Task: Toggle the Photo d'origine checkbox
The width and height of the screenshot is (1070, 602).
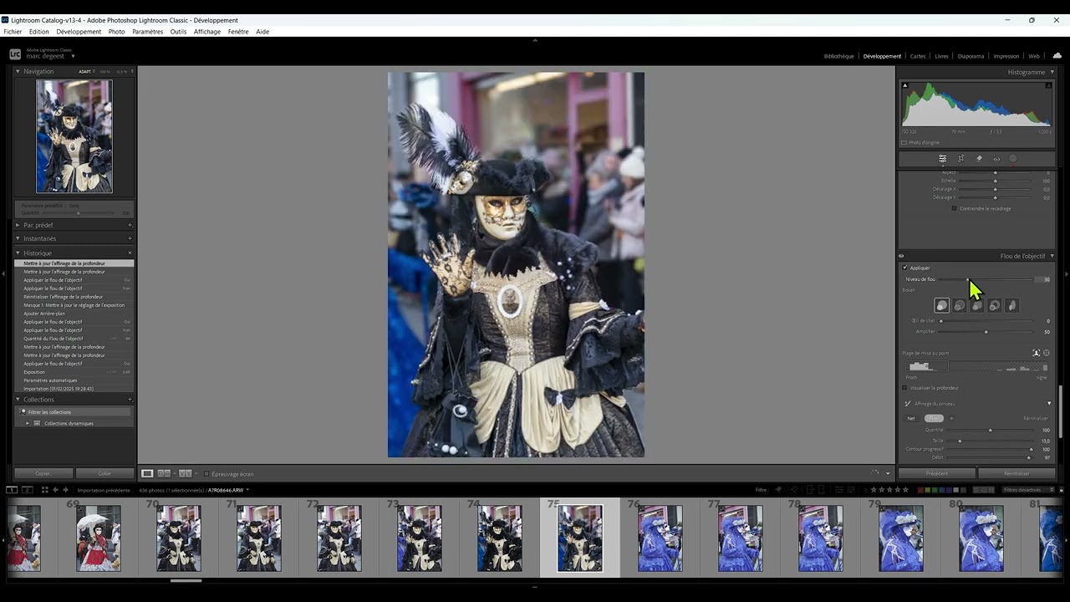Action: (x=904, y=143)
